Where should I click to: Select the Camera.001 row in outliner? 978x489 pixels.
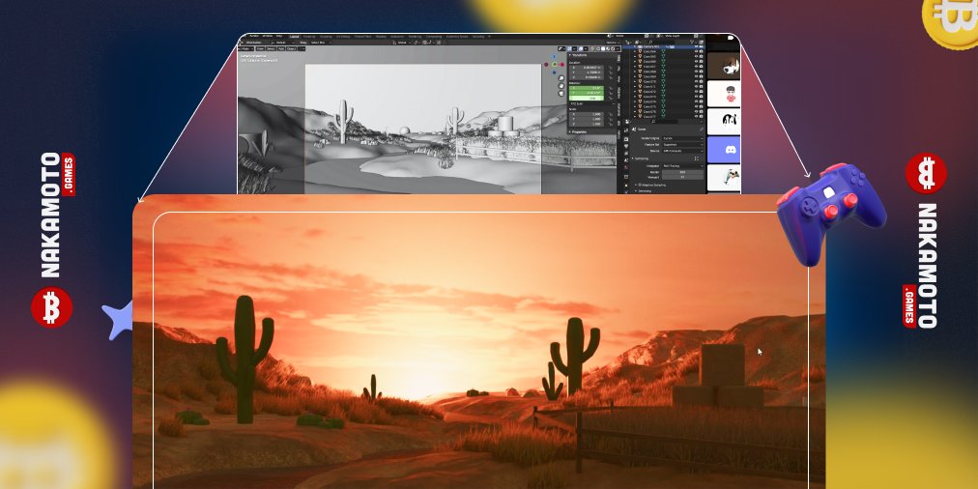[662, 46]
